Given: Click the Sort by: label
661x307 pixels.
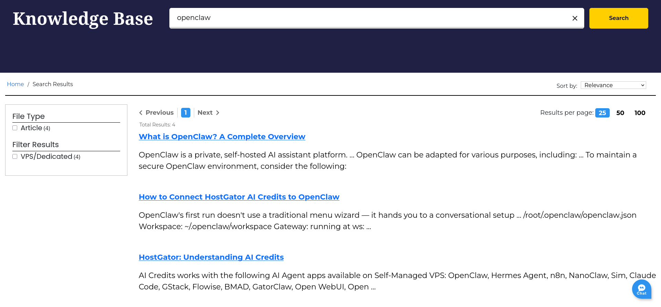Looking at the screenshot, I should (567, 86).
